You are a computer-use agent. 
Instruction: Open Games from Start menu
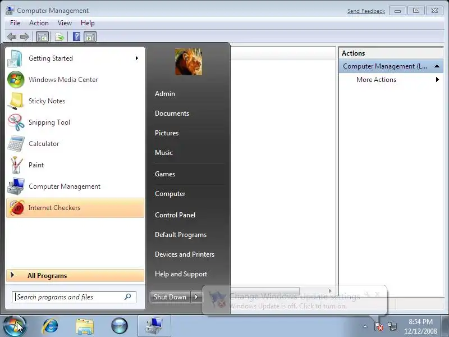[x=165, y=174]
